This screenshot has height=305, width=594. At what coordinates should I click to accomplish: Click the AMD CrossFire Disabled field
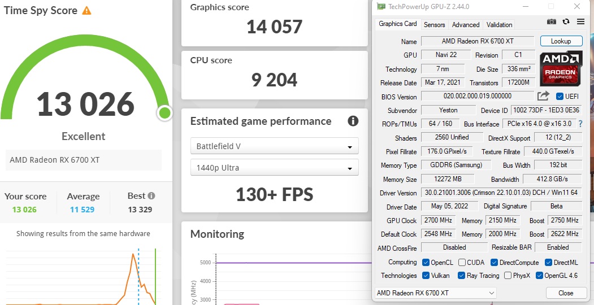pos(454,247)
